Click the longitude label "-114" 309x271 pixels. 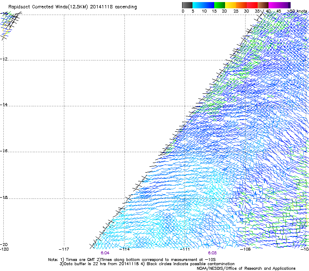point(124,249)
